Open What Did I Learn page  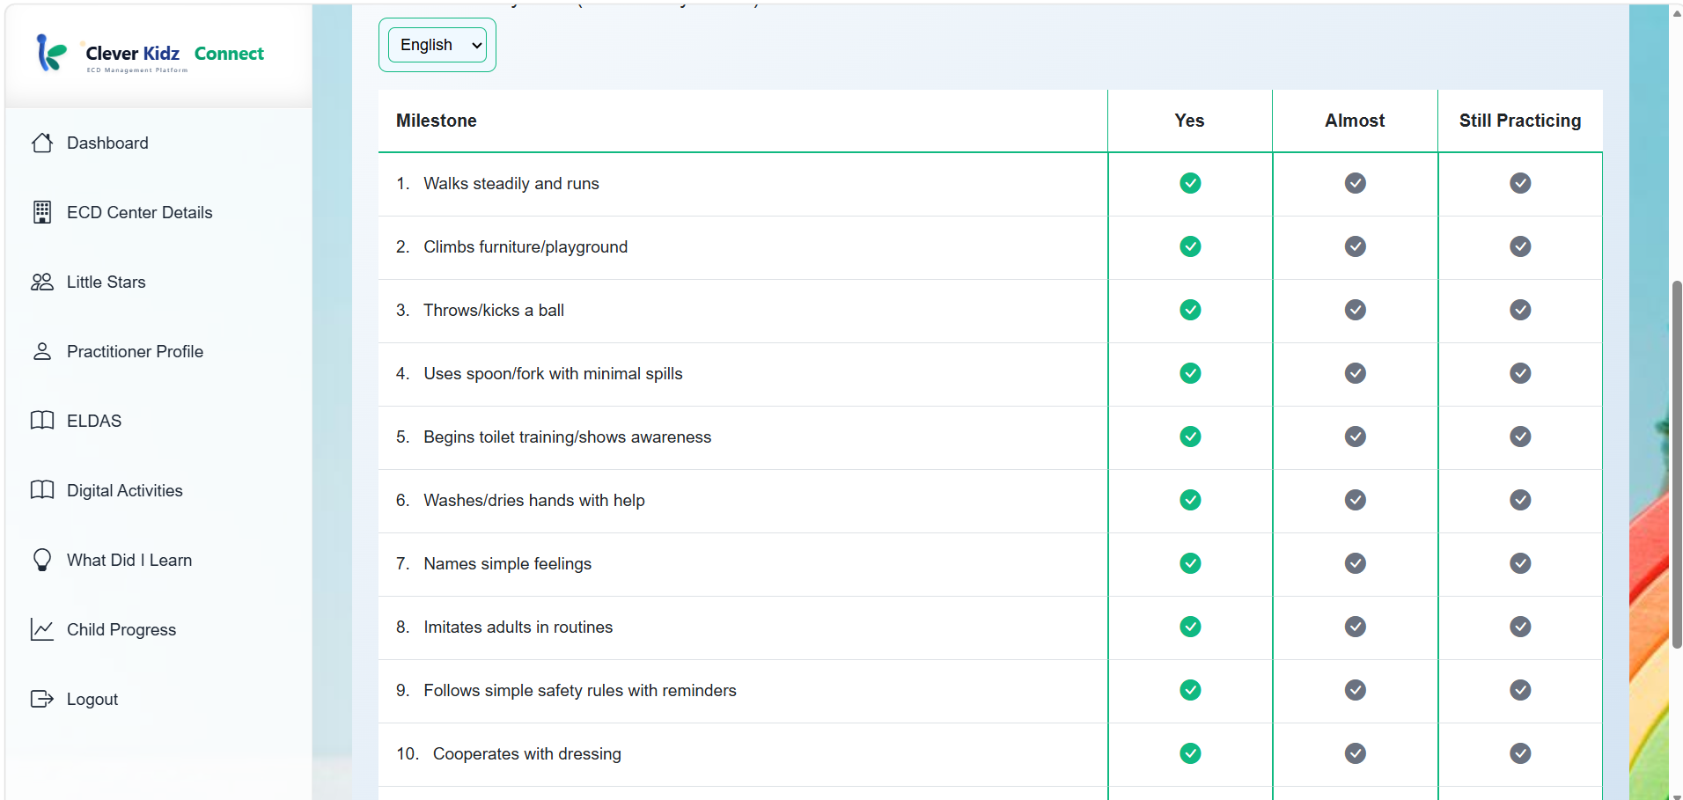129,560
